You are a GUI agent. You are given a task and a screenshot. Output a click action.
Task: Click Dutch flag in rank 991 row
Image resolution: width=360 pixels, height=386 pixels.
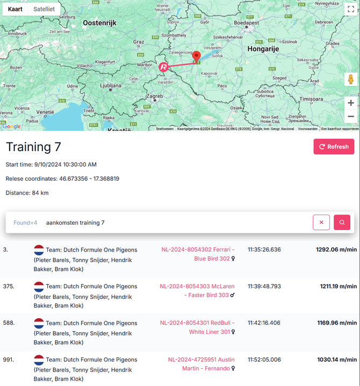pos(39,360)
